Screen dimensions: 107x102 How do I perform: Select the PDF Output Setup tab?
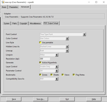(51, 23)
